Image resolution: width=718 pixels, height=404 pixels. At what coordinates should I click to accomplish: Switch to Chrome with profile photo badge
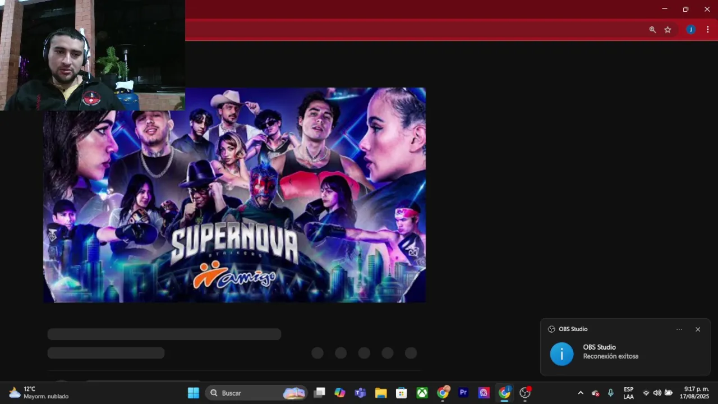(443, 392)
